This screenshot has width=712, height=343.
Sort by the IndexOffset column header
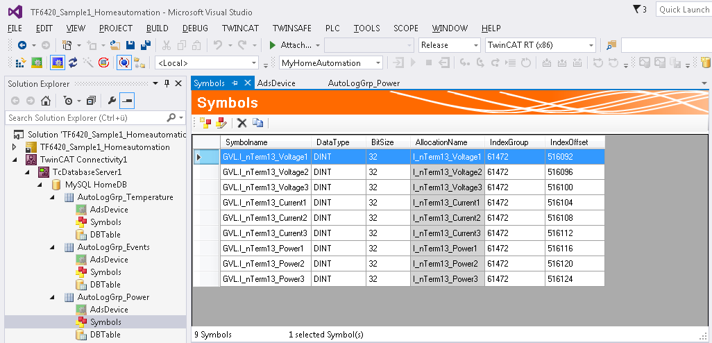[x=575, y=142]
